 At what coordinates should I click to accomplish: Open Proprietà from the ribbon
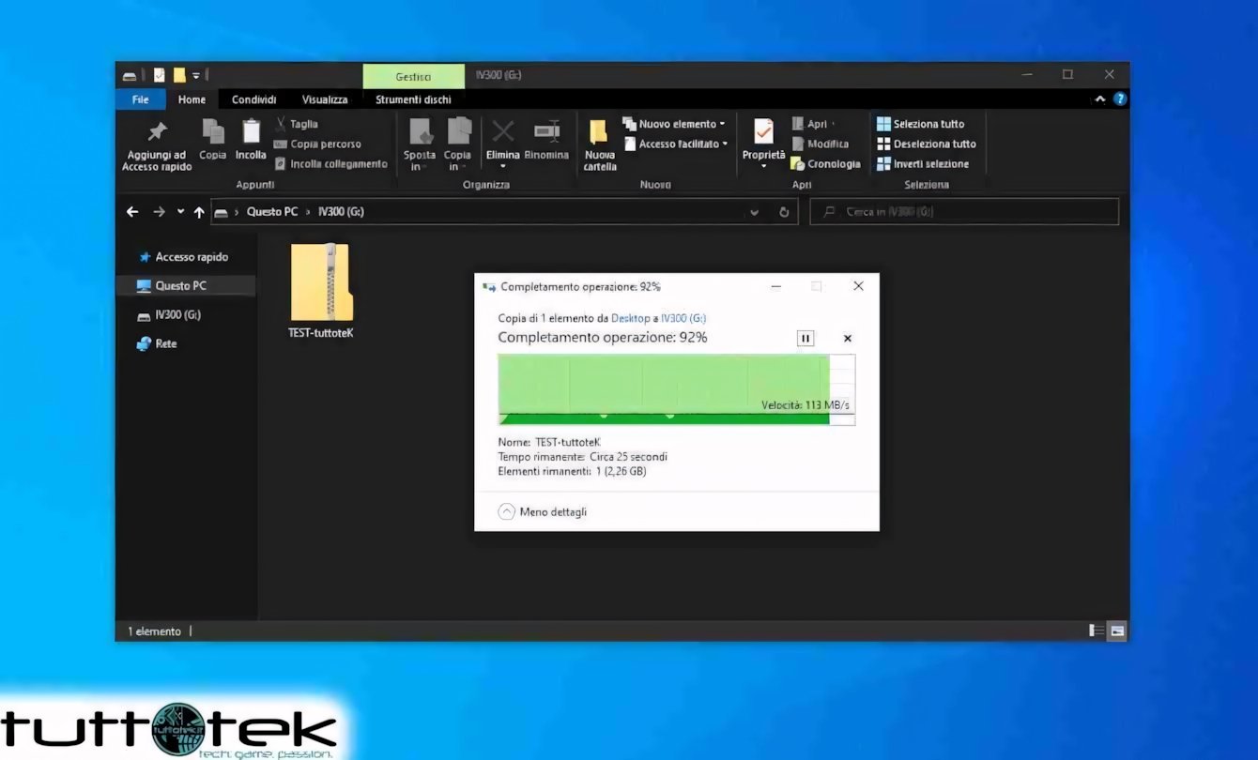click(763, 144)
